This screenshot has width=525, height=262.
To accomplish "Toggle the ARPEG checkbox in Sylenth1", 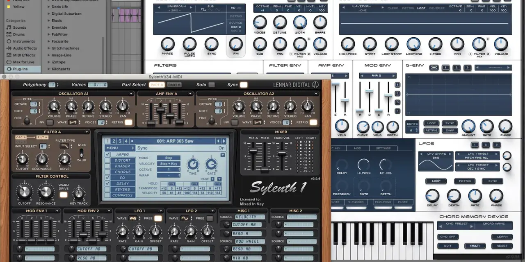I will click(107, 155).
